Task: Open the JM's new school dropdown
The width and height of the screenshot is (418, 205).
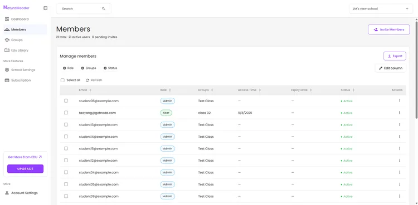Action: coord(381,9)
